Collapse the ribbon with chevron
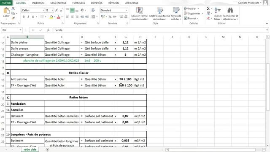The width and height of the screenshot is (270, 152). (267, 23)
